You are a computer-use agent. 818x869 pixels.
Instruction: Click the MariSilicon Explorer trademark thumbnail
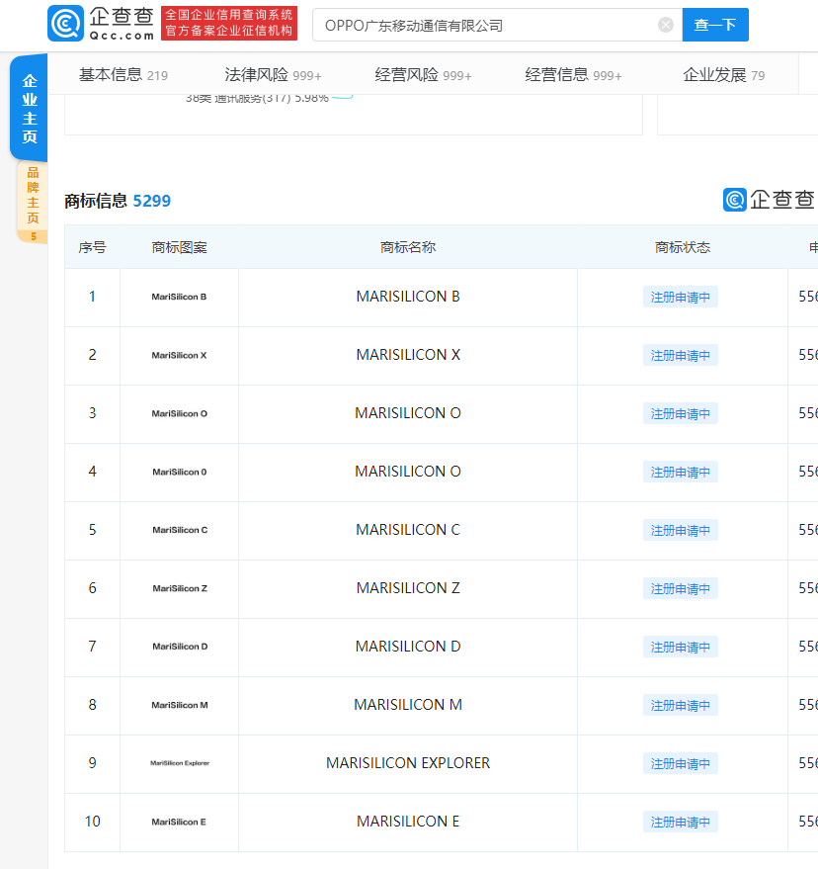coord(179,763)
